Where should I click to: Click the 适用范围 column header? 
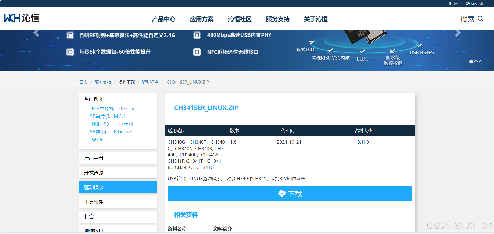click(x=177, y=131)
